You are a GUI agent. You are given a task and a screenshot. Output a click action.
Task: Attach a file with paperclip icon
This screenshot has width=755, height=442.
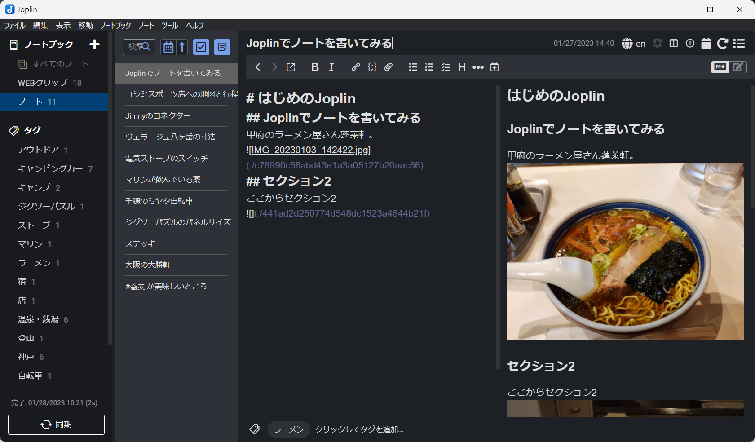coord(389,67)
